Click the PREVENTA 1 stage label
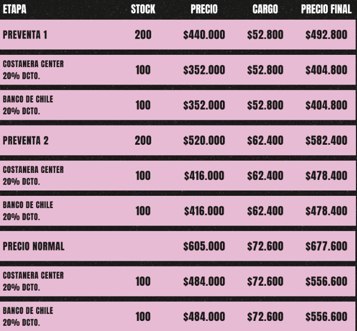The width and height of the screenshot is (357, 331). click(25, 35)
